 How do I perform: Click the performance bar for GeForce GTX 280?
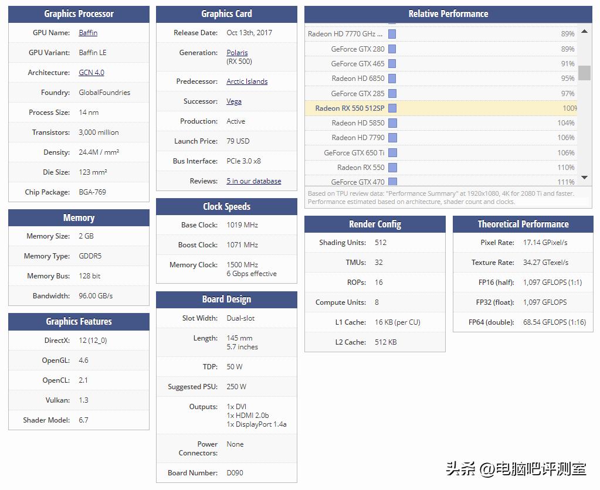pos(392,49)
